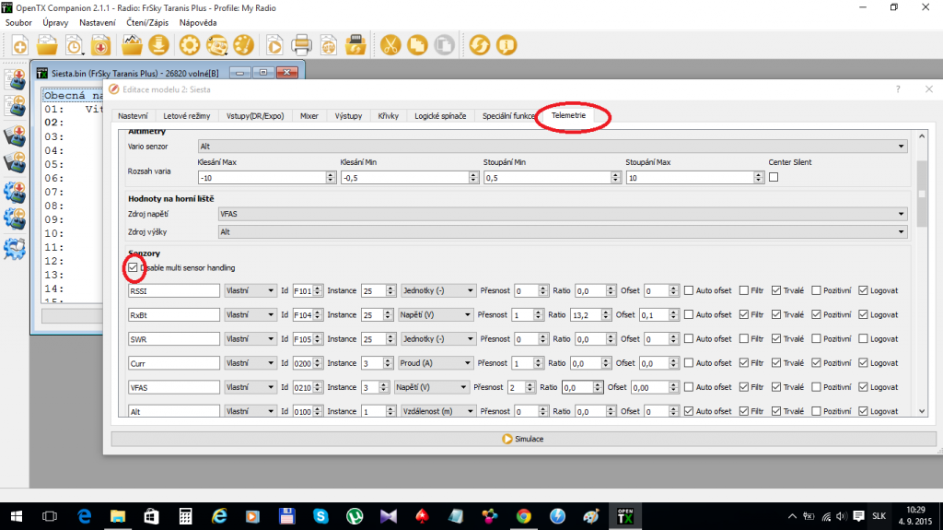Enable Auto ofset for RSSI sensor

pyautogui.click(x=689, y=290)
